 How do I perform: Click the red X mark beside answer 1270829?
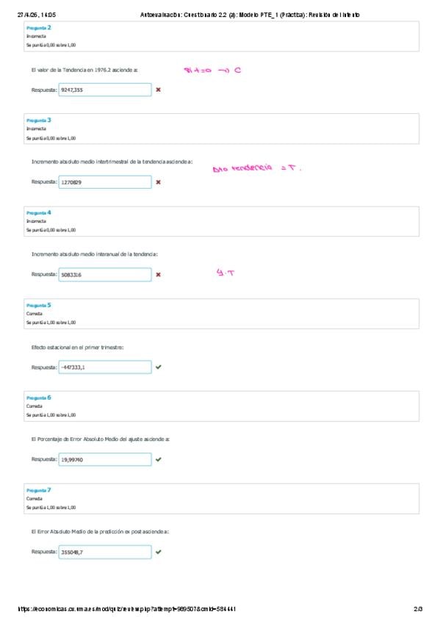[158, 182]
